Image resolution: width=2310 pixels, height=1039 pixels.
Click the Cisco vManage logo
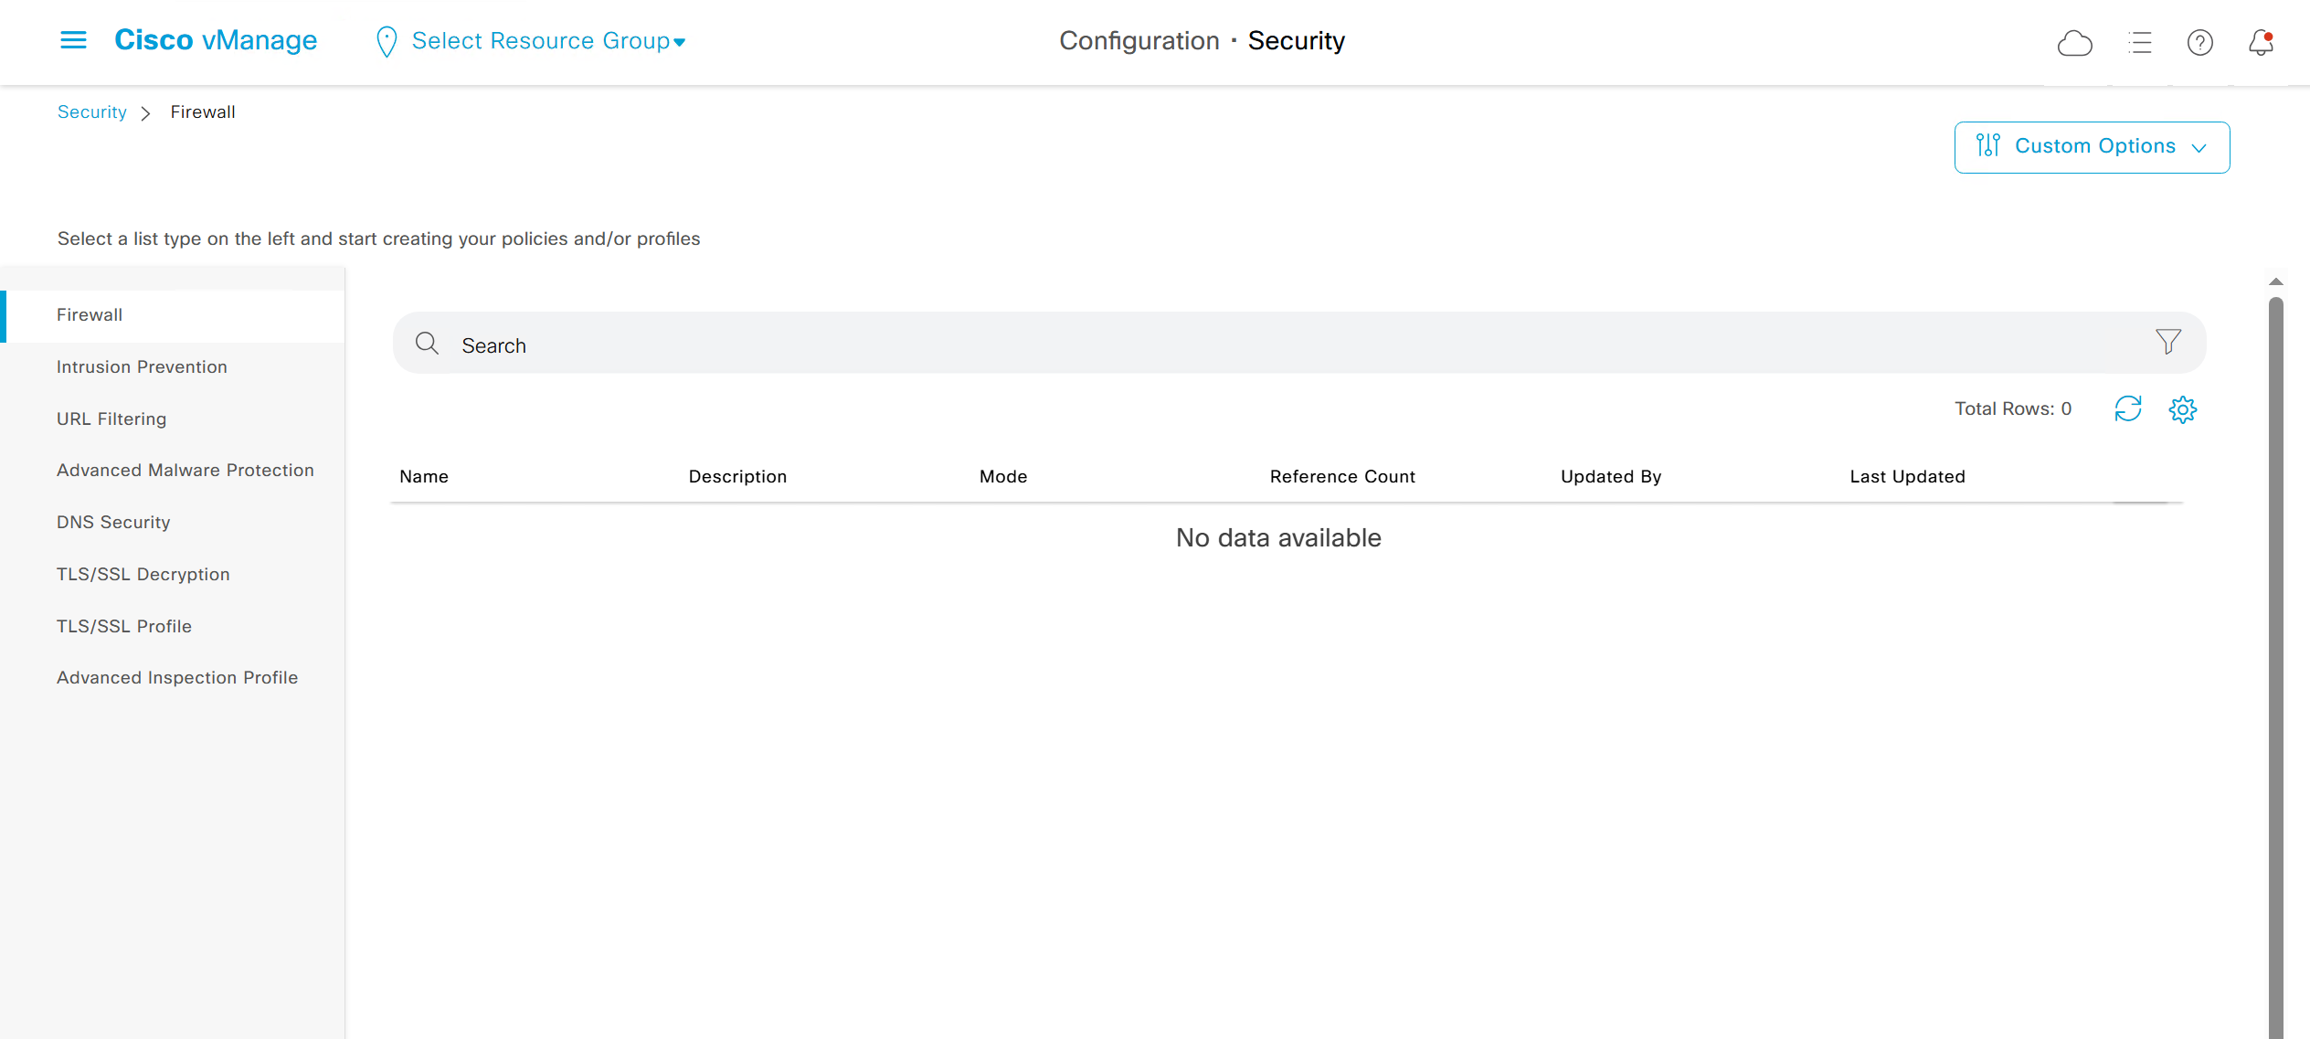[x=216, y=40]
